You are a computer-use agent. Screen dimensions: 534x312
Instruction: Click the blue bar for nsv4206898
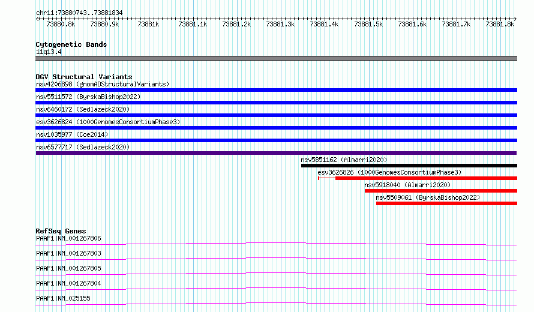click(x=276, y=90)
